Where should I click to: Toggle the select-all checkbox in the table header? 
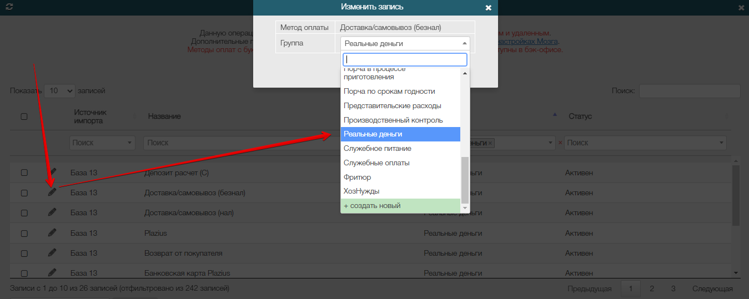[24, 116]
